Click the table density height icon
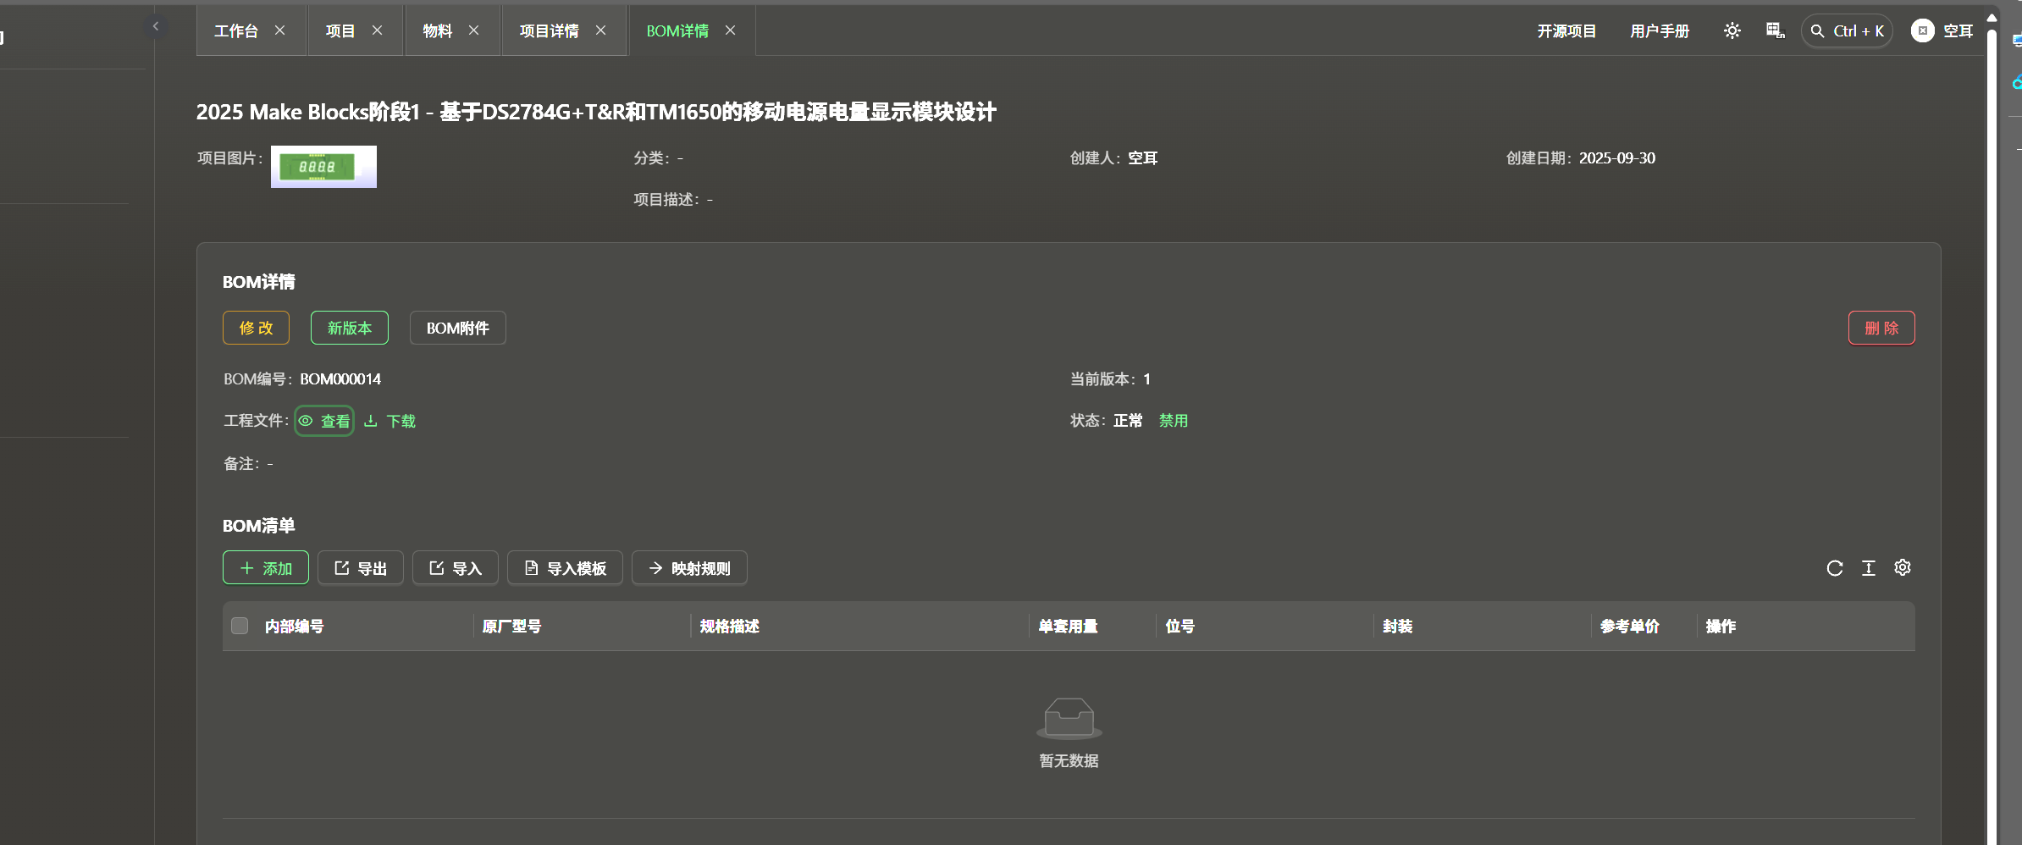2022x845 pixels. [1869, 568]
